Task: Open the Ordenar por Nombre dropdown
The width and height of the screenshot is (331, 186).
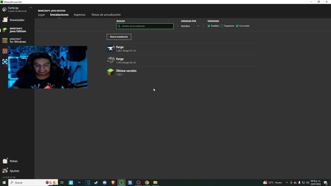Action: pyautogui.click(x=190, y=26)
